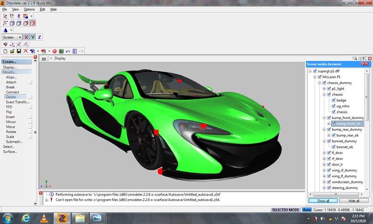Click the 3D viewport tab label
Viewport: 373px width, 224px height.
click(43, 58)
